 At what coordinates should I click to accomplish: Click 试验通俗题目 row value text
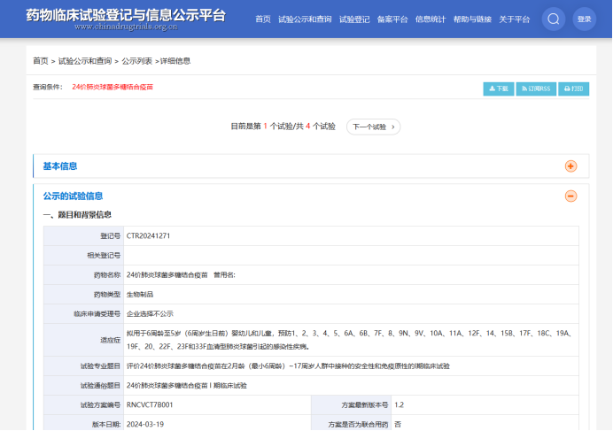coord(187,385)
